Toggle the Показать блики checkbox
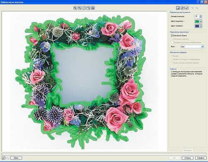The image size is (208, 162). coord(172,35)
